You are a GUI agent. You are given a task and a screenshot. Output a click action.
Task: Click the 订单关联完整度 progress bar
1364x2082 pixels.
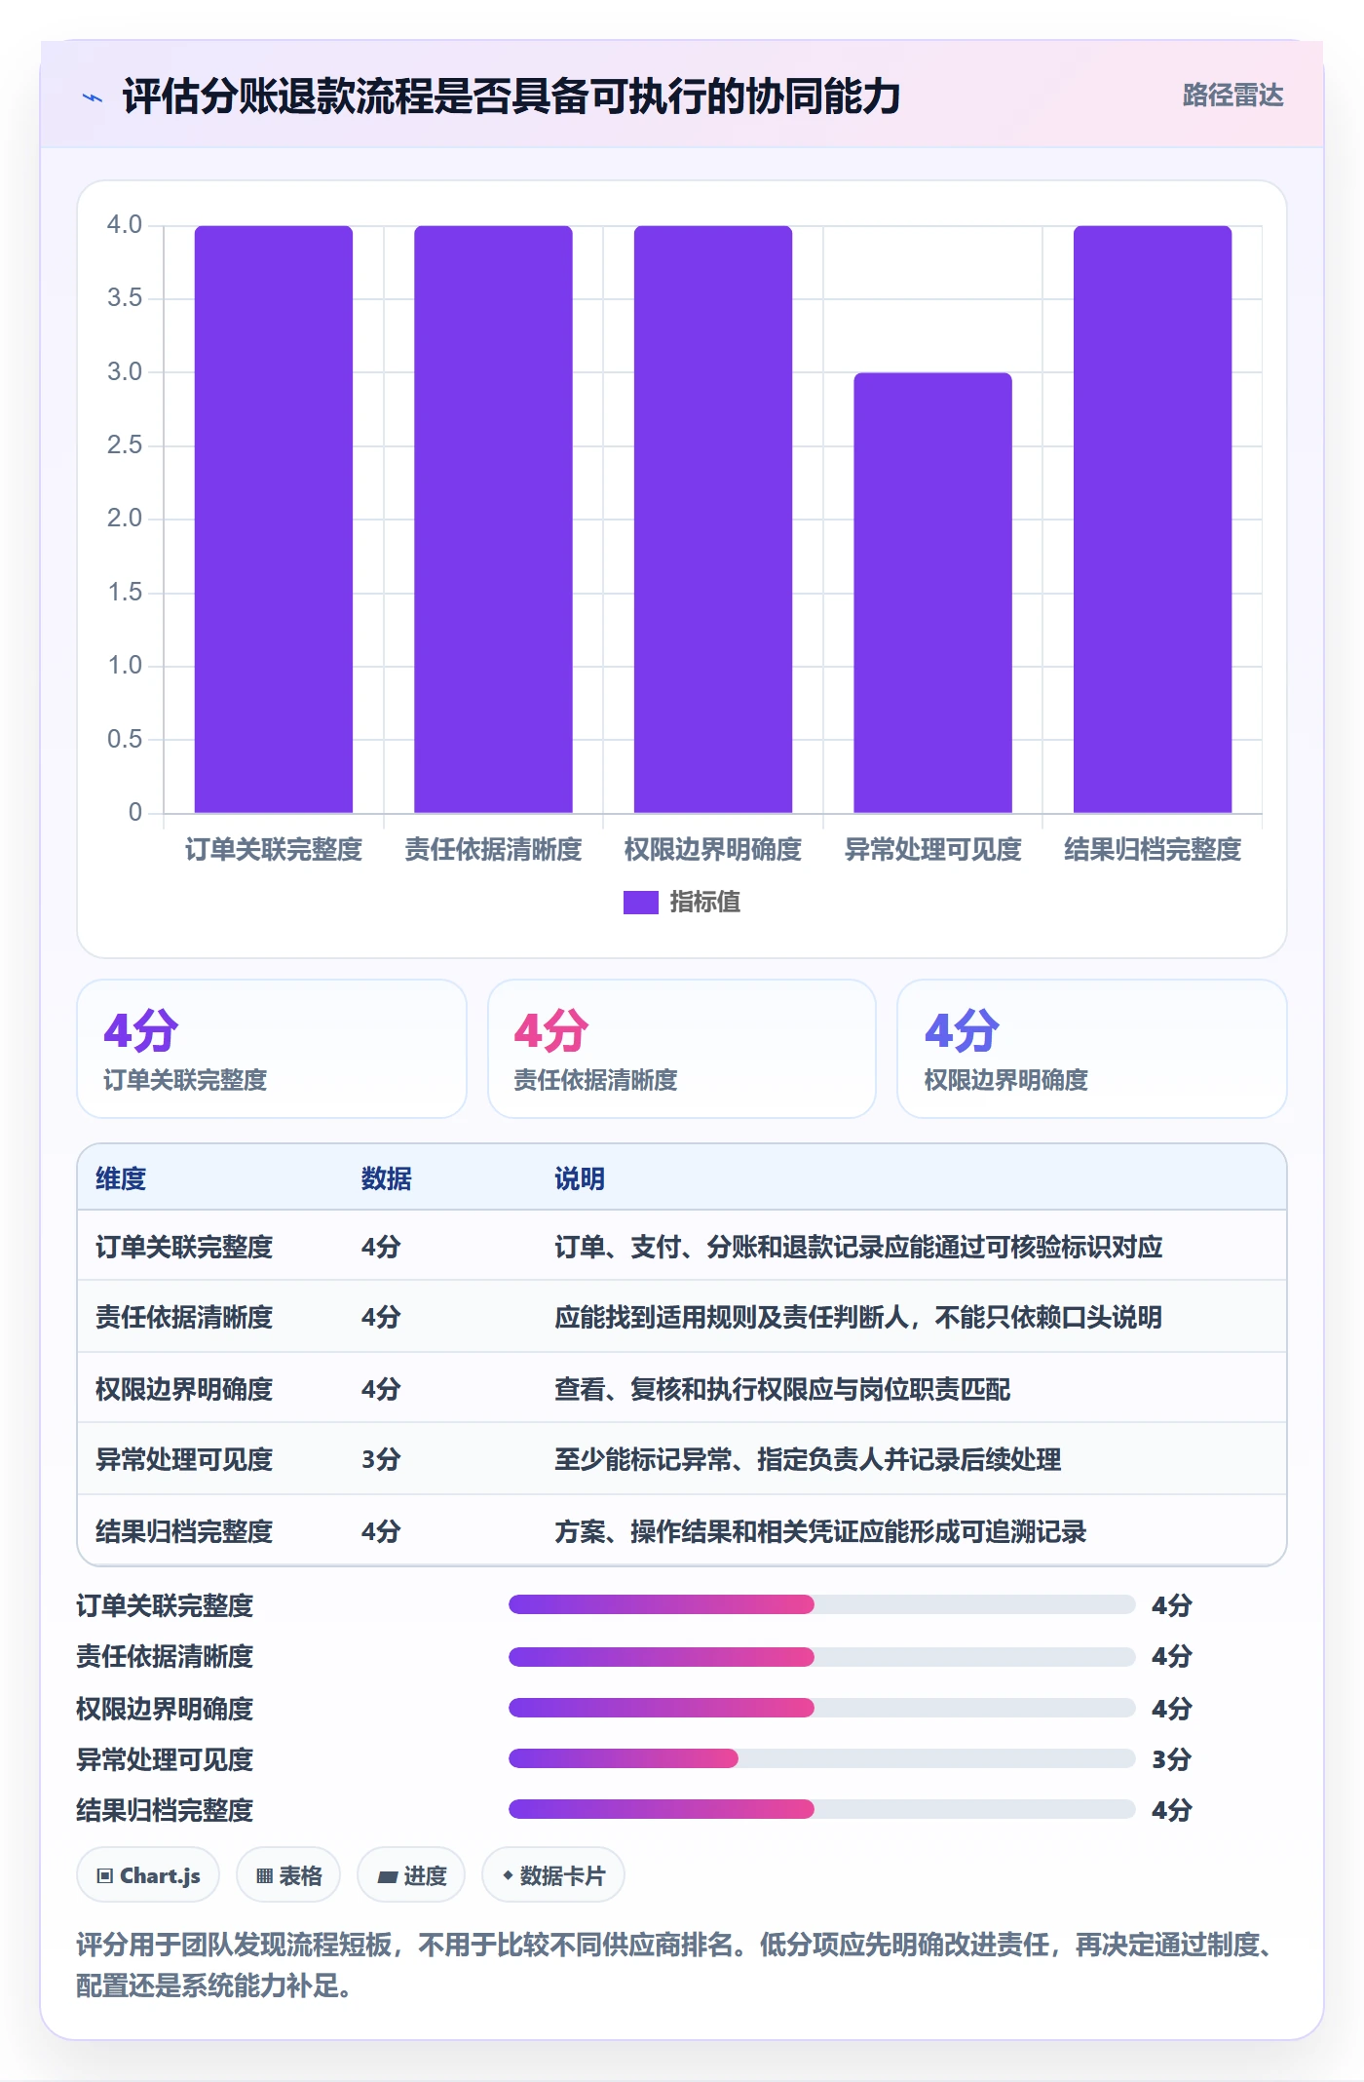point(822,1604)
